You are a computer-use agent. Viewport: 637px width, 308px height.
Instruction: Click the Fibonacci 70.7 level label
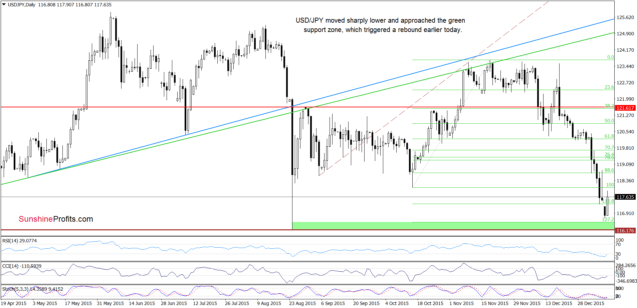(609, 147)
